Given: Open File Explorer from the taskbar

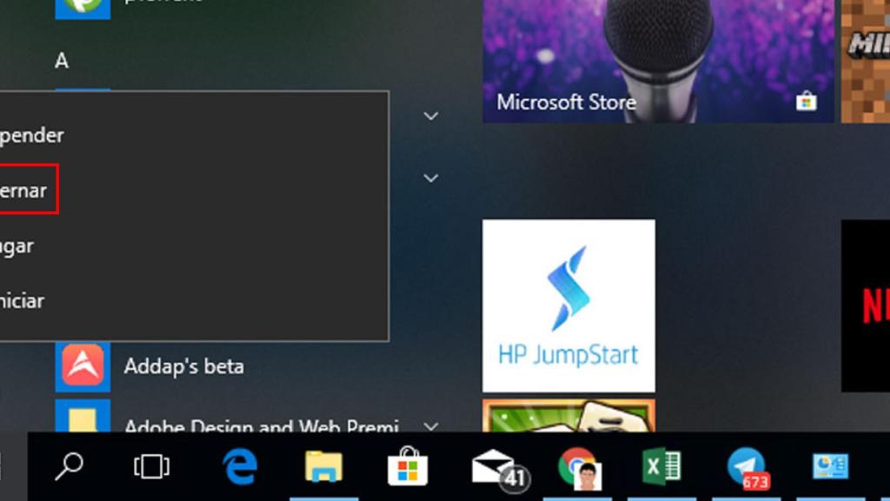Looking at the screenshot, I should pyautogui.click(x=324, y=467).
